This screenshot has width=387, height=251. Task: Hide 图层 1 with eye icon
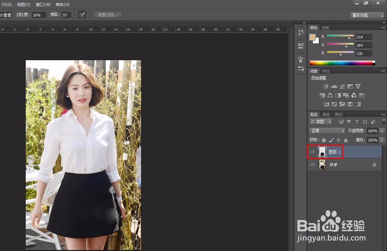[x=312, y=152]
